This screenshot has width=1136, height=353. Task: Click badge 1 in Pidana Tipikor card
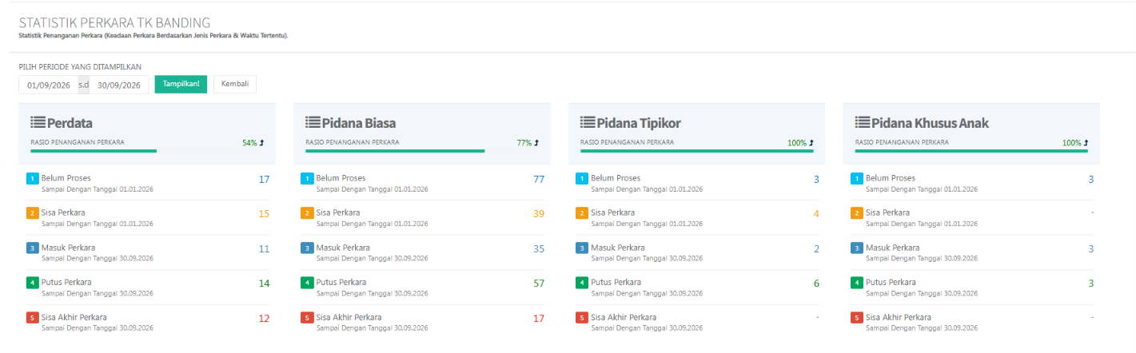click(582, 178)
